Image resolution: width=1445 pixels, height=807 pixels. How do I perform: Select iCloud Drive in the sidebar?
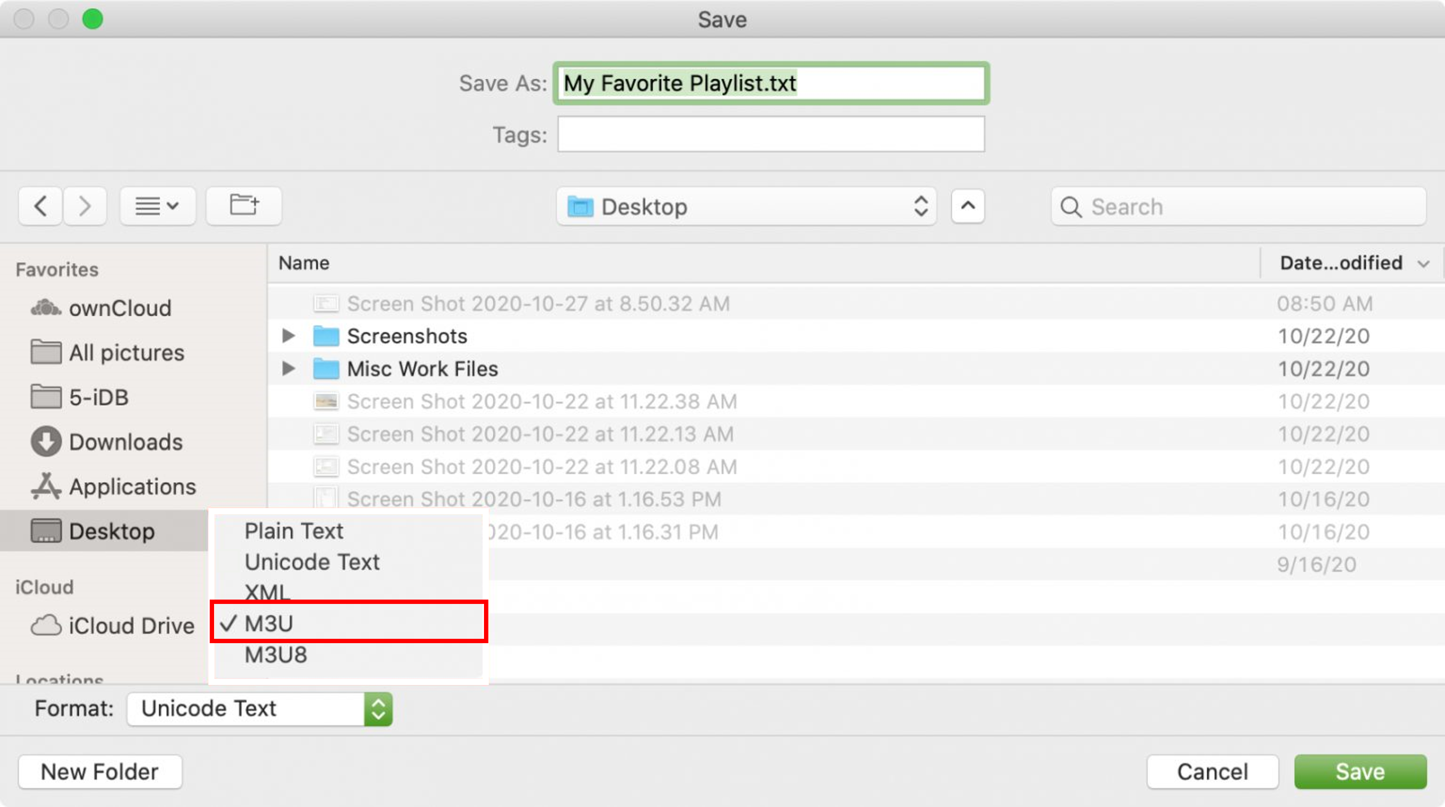pos(131,625)
